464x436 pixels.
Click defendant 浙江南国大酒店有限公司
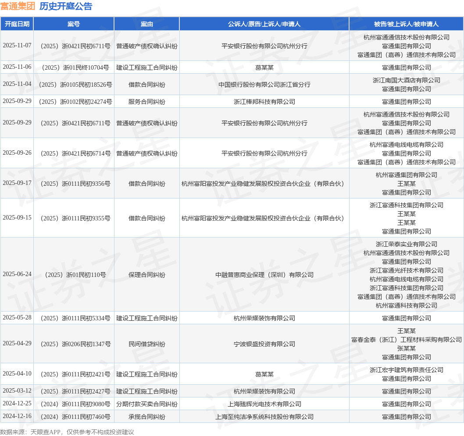tap(406, 80)
